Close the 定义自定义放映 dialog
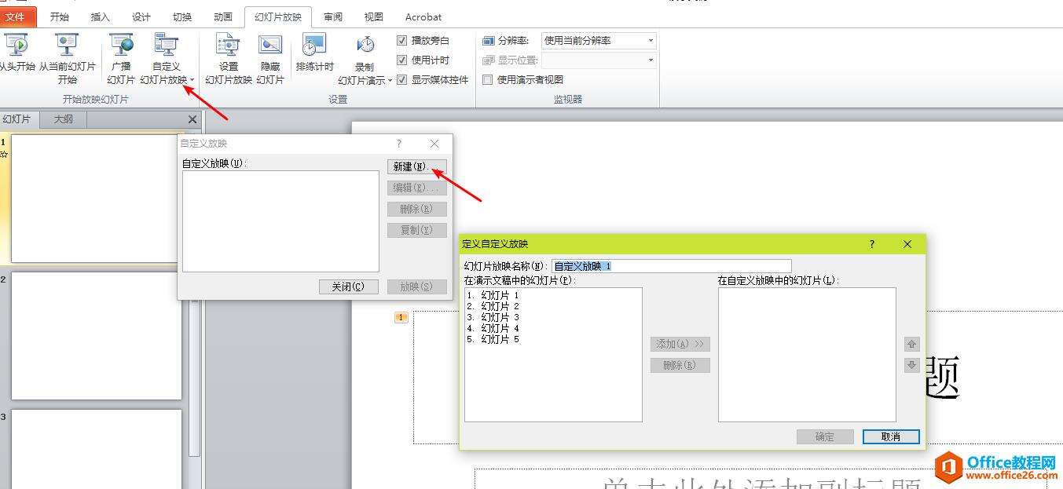The width and height of the screenshot is (1063, 489). click(907, 244)
